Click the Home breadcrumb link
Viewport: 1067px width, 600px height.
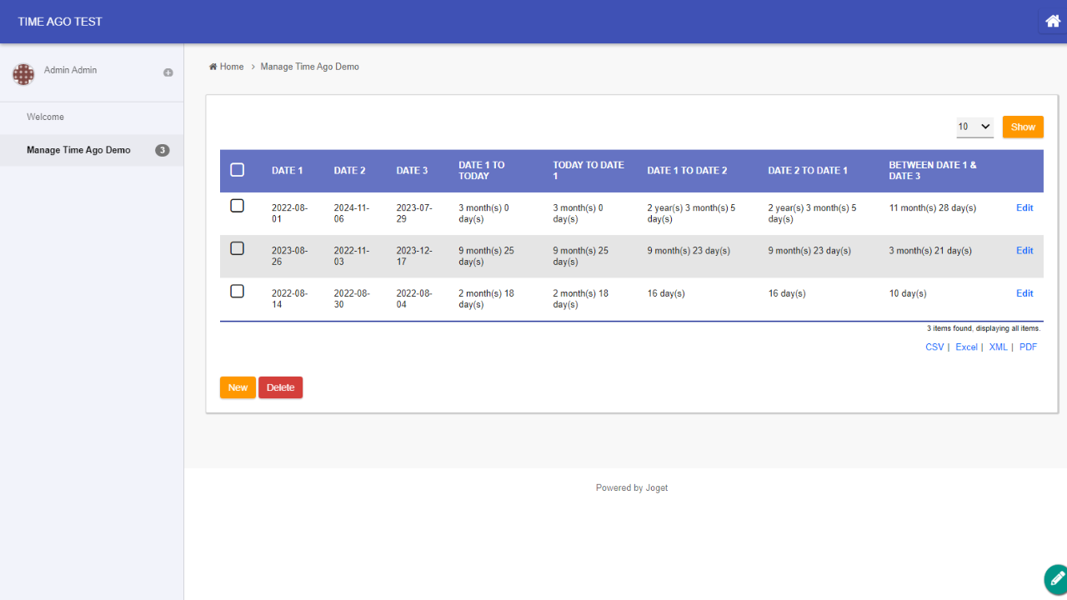click(227, 67)
